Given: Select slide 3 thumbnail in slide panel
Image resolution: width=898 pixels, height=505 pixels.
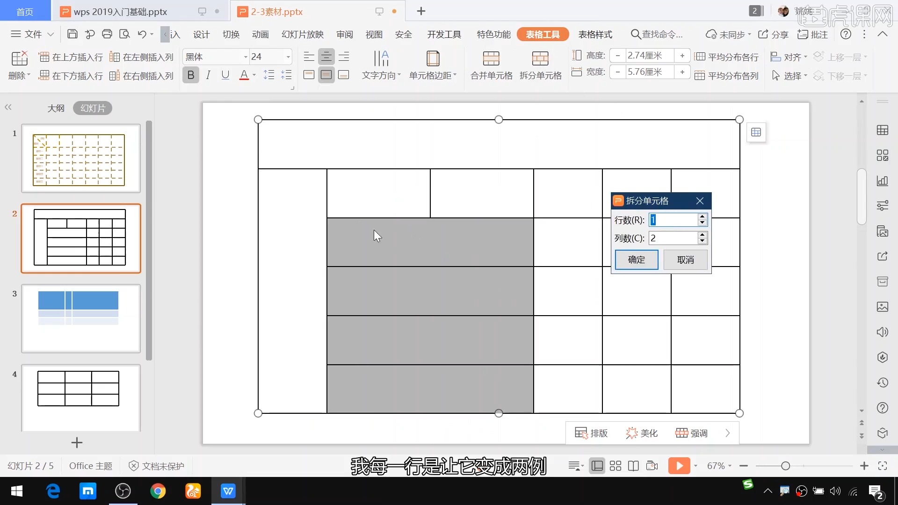Looking at the screenshot, I should coord(80,318).
